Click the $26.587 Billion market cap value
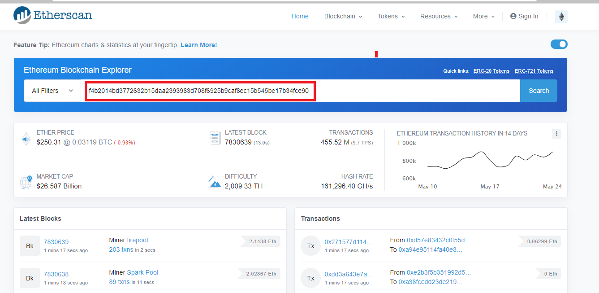The height and width of the screenshot is (293, 599). click(x=59, y=186)
